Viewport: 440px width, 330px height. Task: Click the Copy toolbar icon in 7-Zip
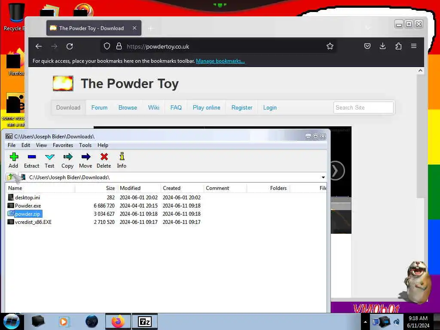click(x=67, y=161)
